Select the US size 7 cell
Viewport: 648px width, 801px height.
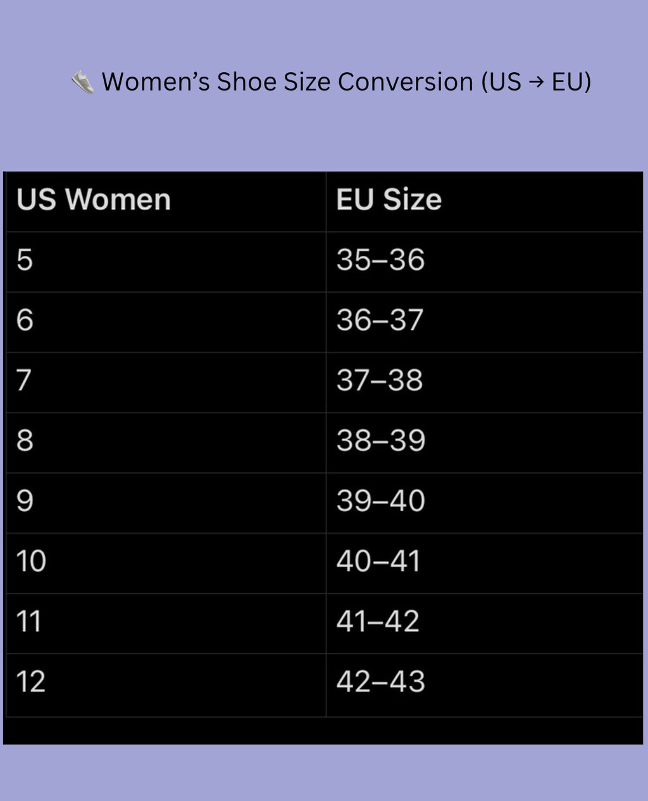coord(24,381)
